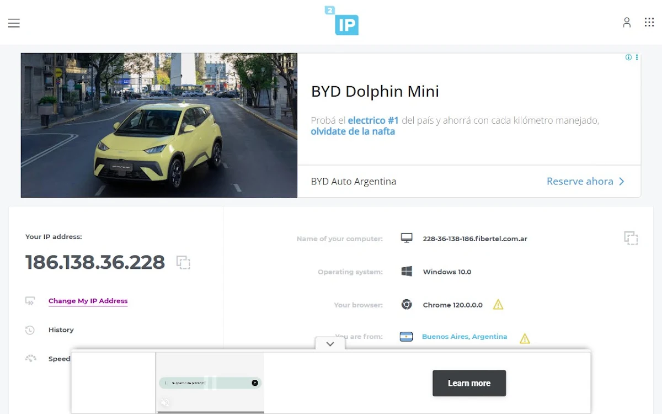Click the video ad thumbnail at bottom
The width and height of the screenshot is (662, 414).
pos(210,382)
